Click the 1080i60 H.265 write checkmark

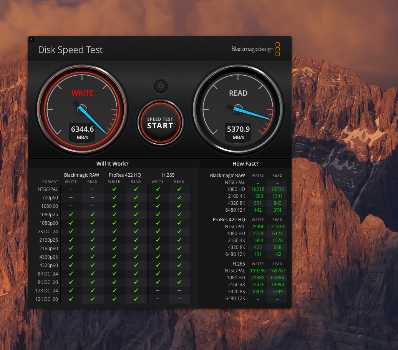click(x=158, y=206)
